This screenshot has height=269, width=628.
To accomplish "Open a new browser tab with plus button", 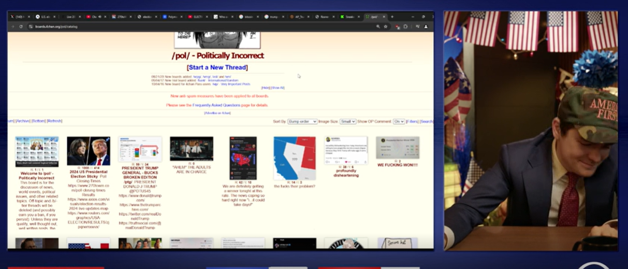I will [x=392, y=17].
